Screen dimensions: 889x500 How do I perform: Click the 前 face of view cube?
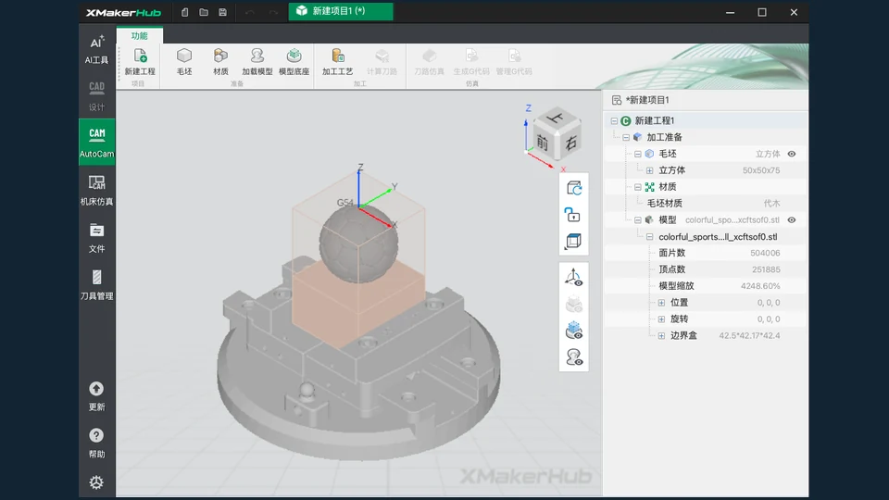coord(544,143)
